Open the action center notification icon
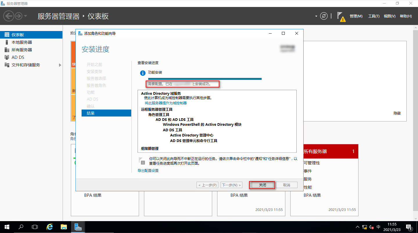 pyautogui.click(x=408, y=227)
